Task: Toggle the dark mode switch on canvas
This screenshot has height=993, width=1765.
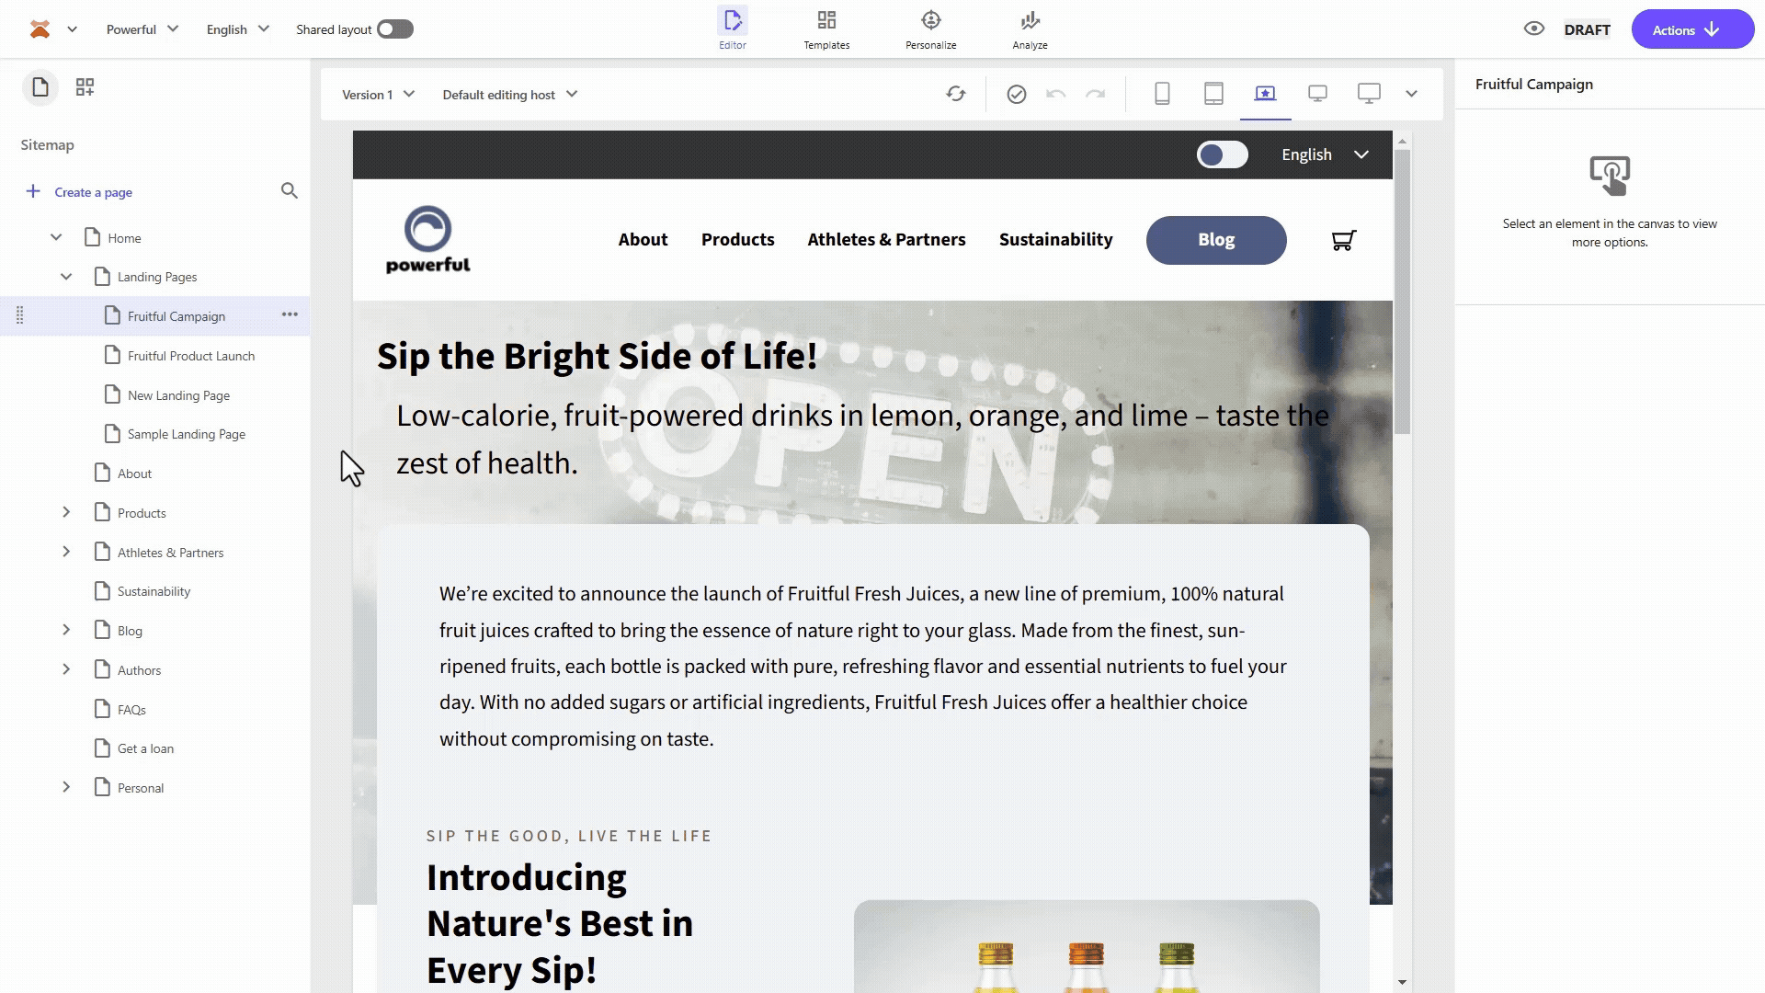Action: [x=1222, y=154]
